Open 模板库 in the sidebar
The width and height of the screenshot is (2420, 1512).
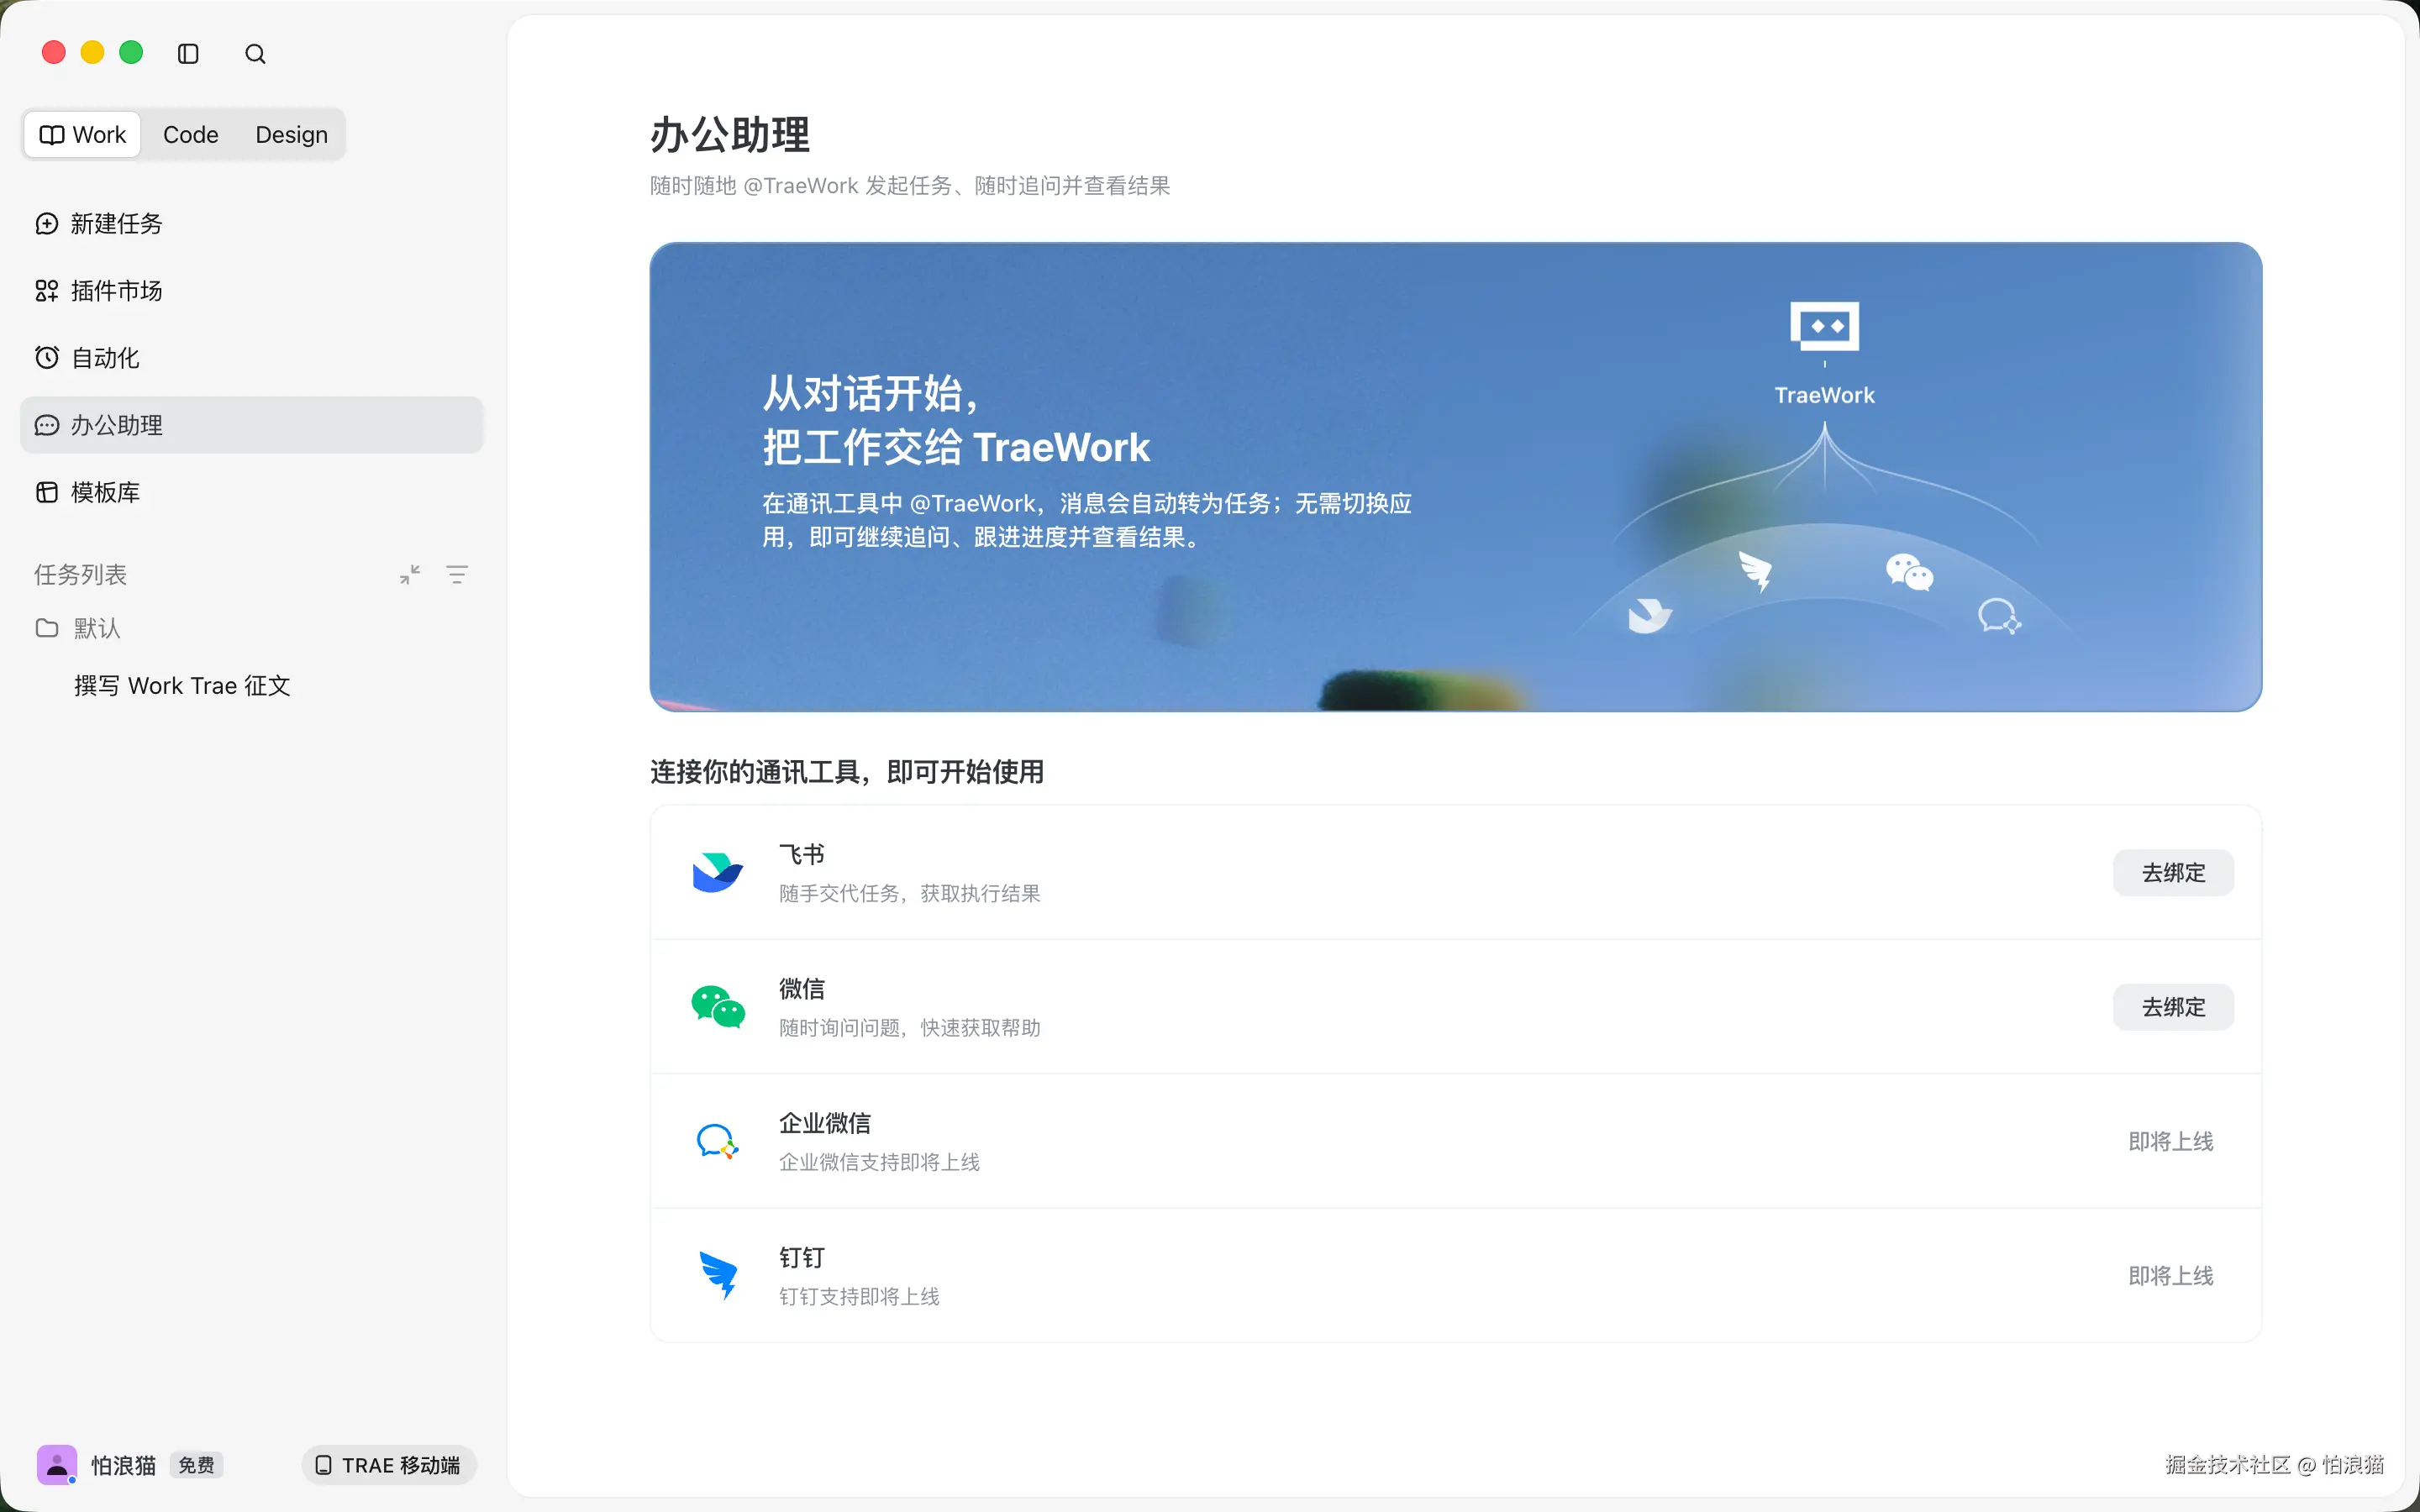(252, 492)
